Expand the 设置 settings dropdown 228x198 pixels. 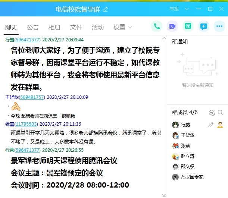pos(130,27)
